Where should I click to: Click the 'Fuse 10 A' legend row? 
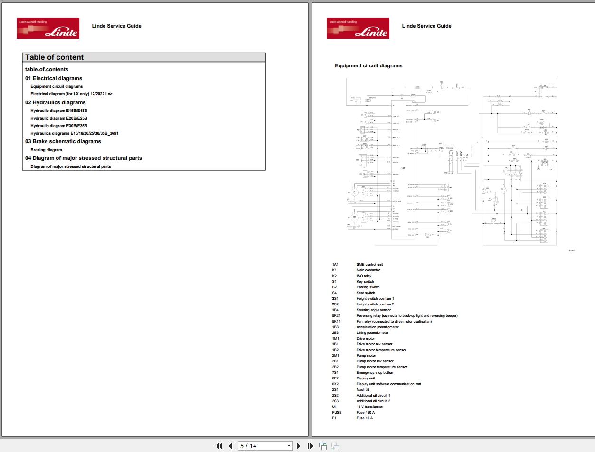[x=353, y=418]
